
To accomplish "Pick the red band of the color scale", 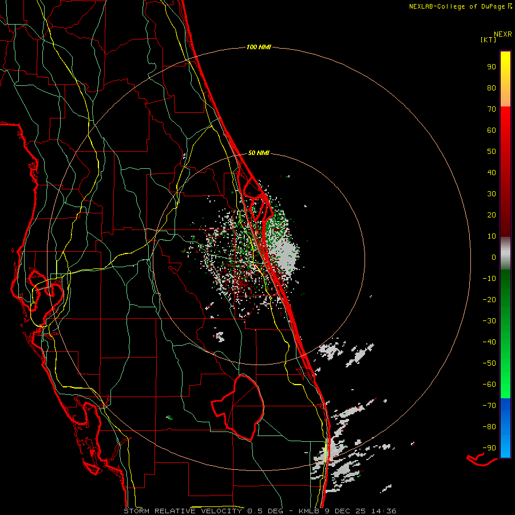I will coord(505,172).
